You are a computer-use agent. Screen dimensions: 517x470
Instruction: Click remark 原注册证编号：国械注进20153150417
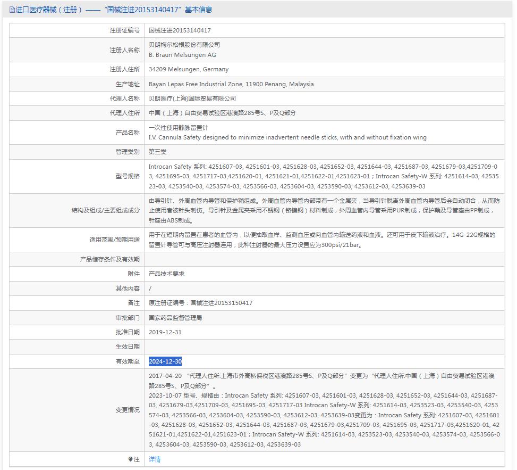(x=200, y=303)
